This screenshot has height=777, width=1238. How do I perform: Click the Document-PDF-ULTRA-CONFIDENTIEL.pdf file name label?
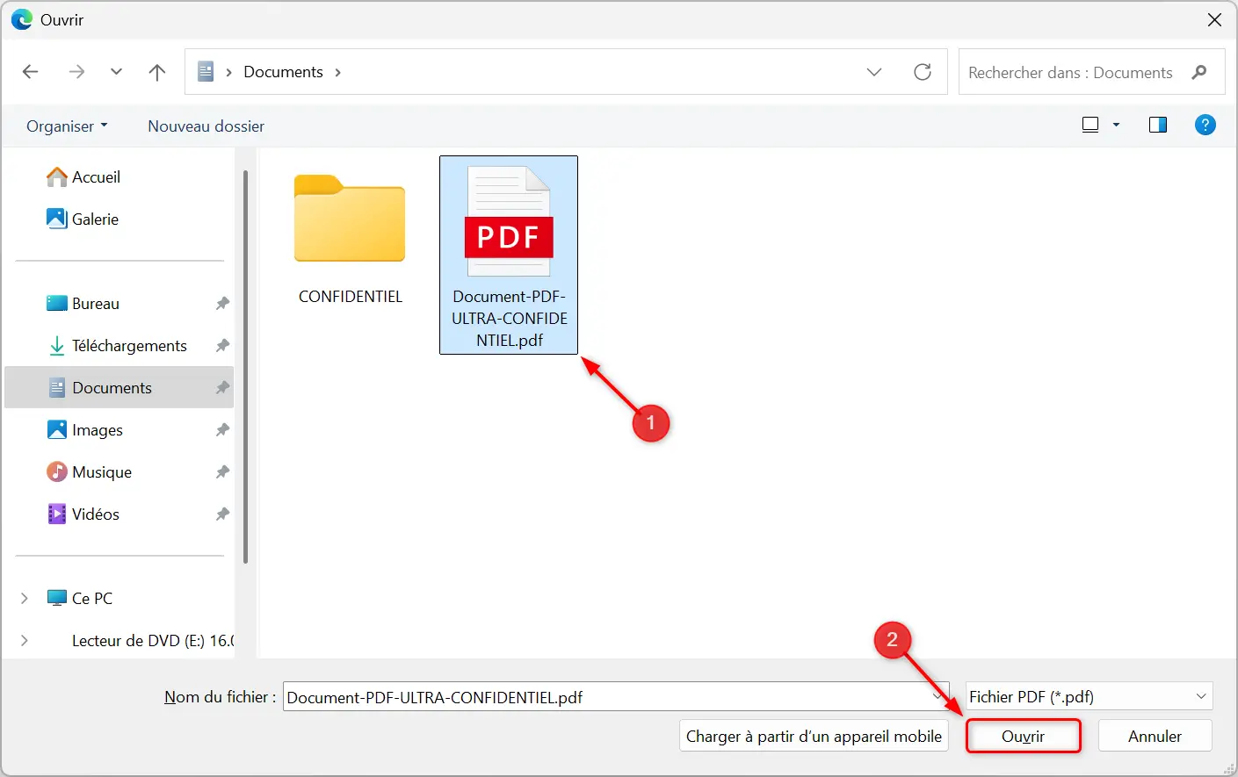click(x=510, y=319)
